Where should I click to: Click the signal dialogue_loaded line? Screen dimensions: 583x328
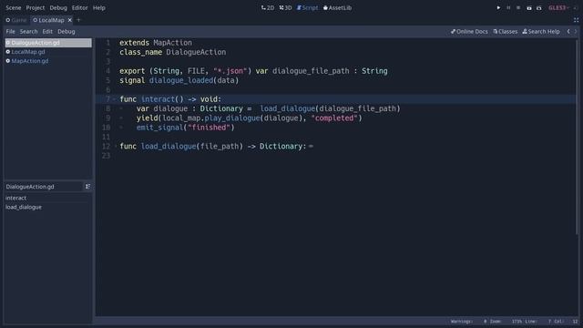179,80
